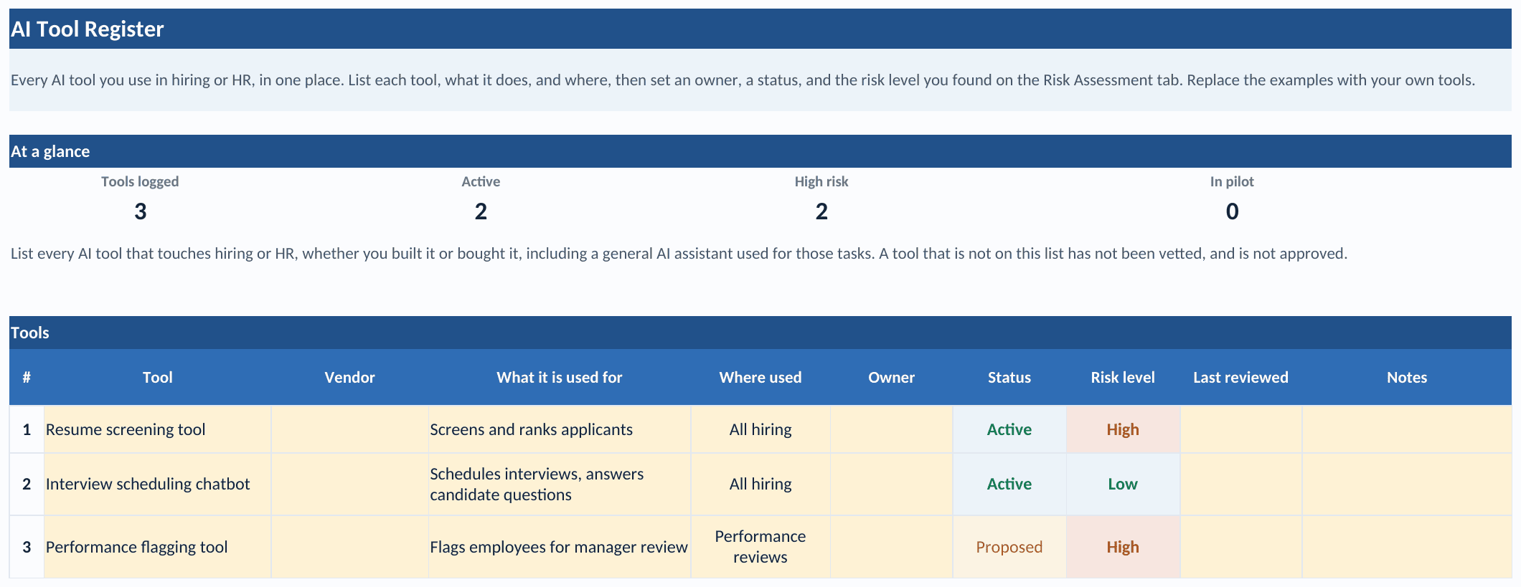Click the Owner column header
Screen dimensions: 1521x587
click(891, 377)
